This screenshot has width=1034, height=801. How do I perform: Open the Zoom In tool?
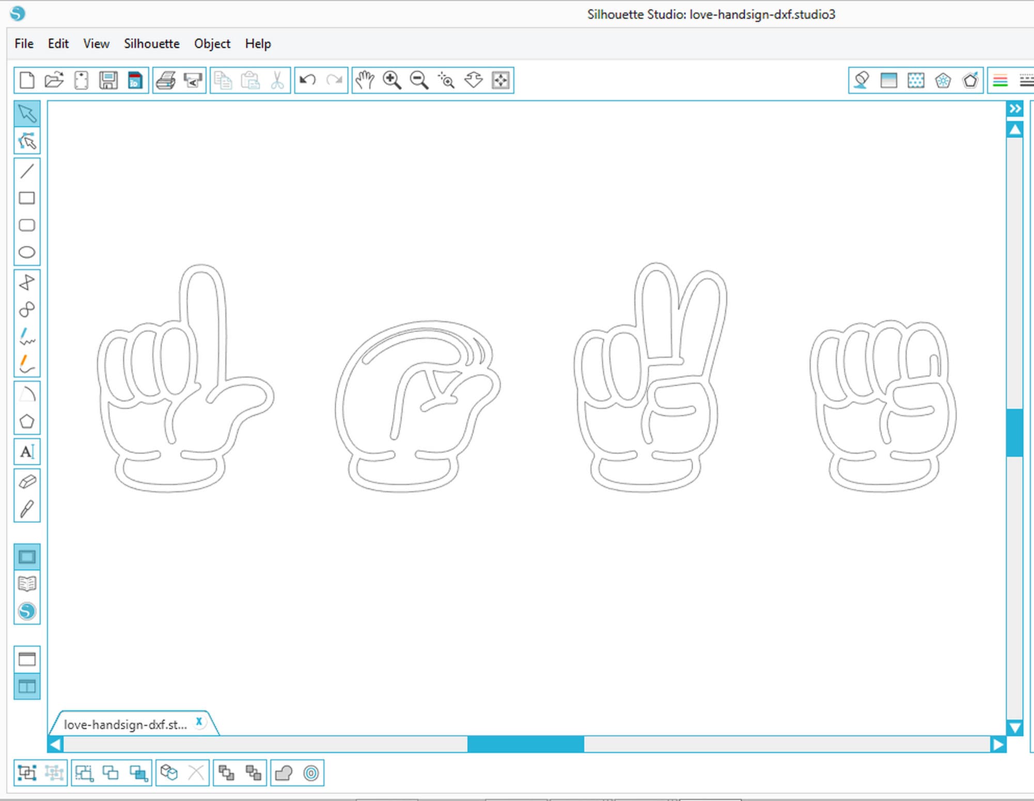392,80
